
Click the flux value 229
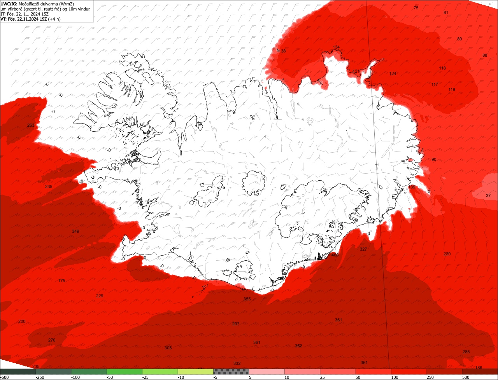pos(100,296)
